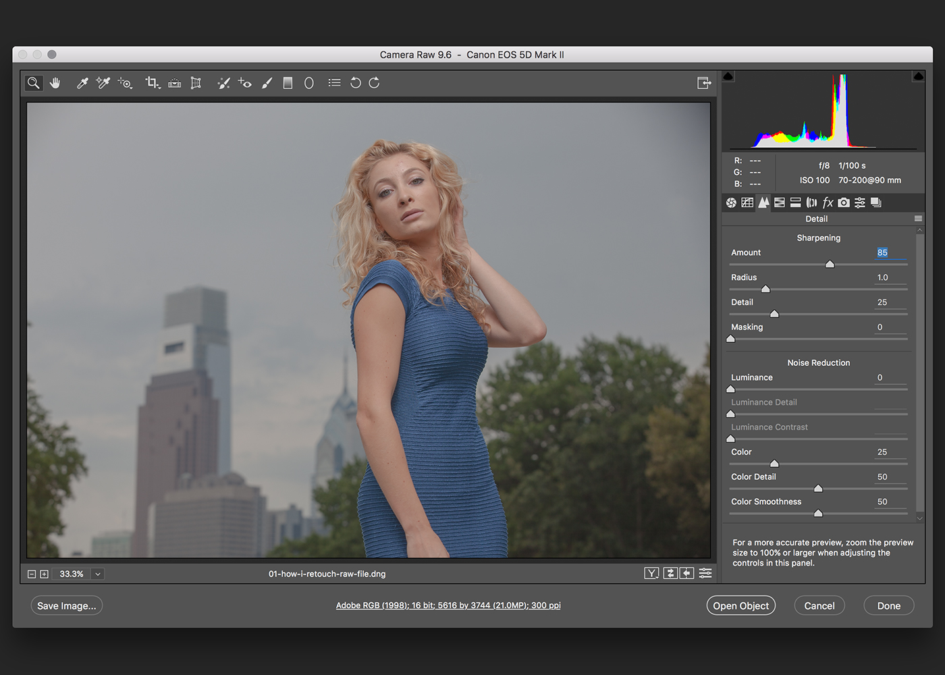Click the Open Object button
Screen dimensions: 945x675
tap(740, 605)
